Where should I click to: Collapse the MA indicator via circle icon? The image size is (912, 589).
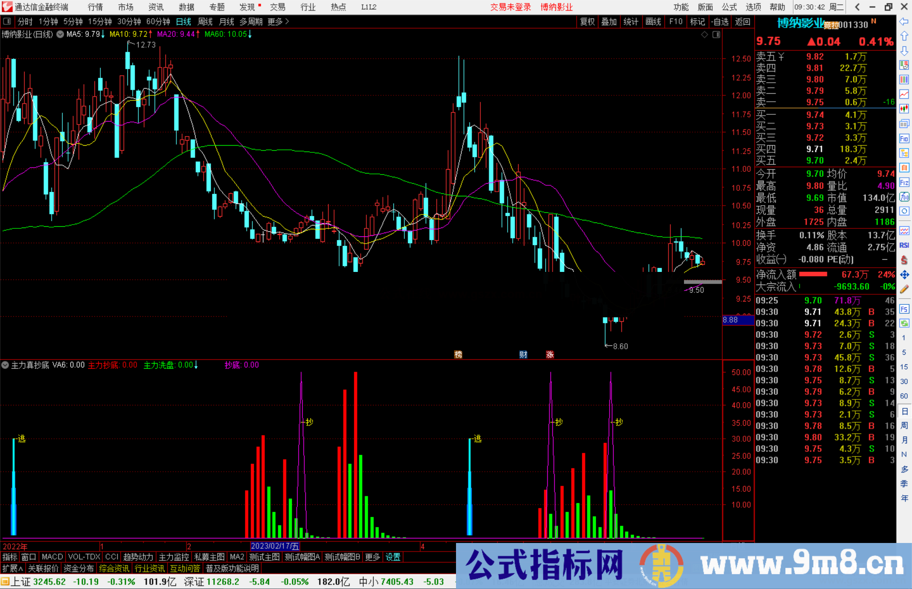(60, 35)
